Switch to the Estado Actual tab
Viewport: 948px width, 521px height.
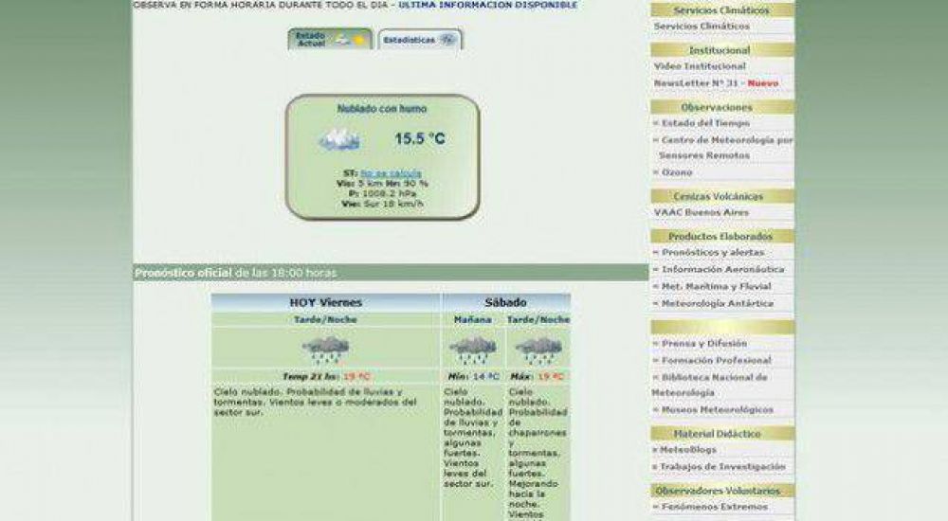tap(330, 39)
